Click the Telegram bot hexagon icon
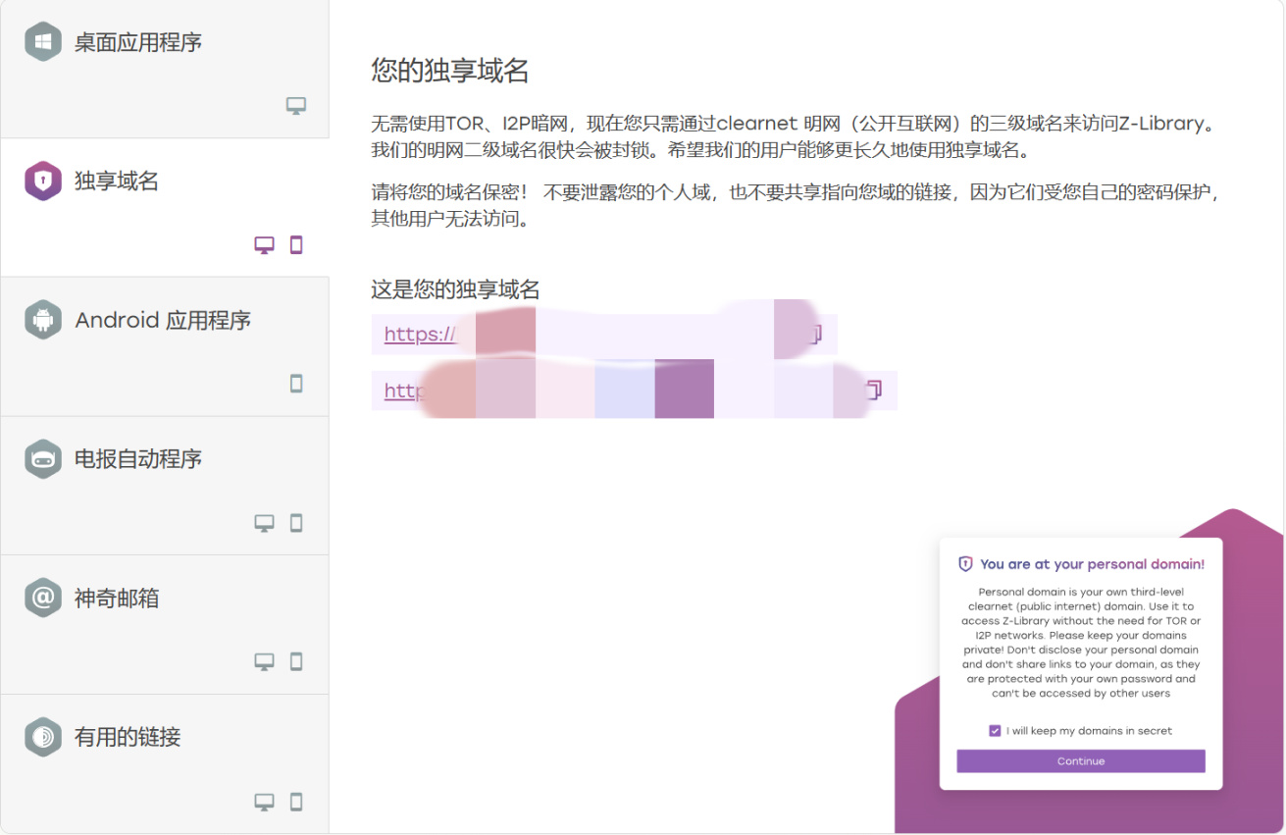The width and height of the screenshot is (1286, 835). coord(43,458)
